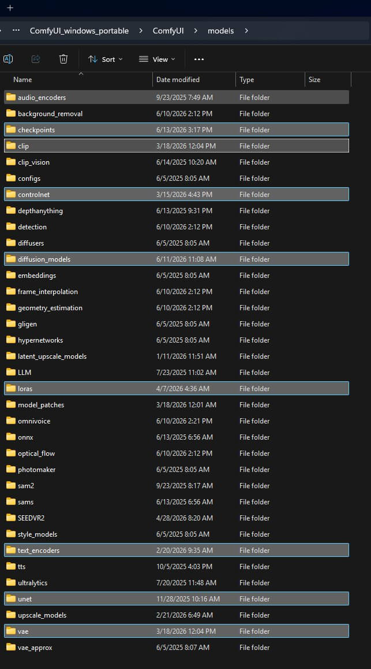The image size is (371, 669).
Task: Select the frame_interpolation folder name
Action: pos(48,292)
